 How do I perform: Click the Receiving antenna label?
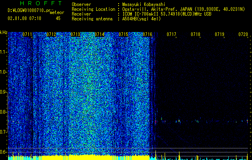92,19
